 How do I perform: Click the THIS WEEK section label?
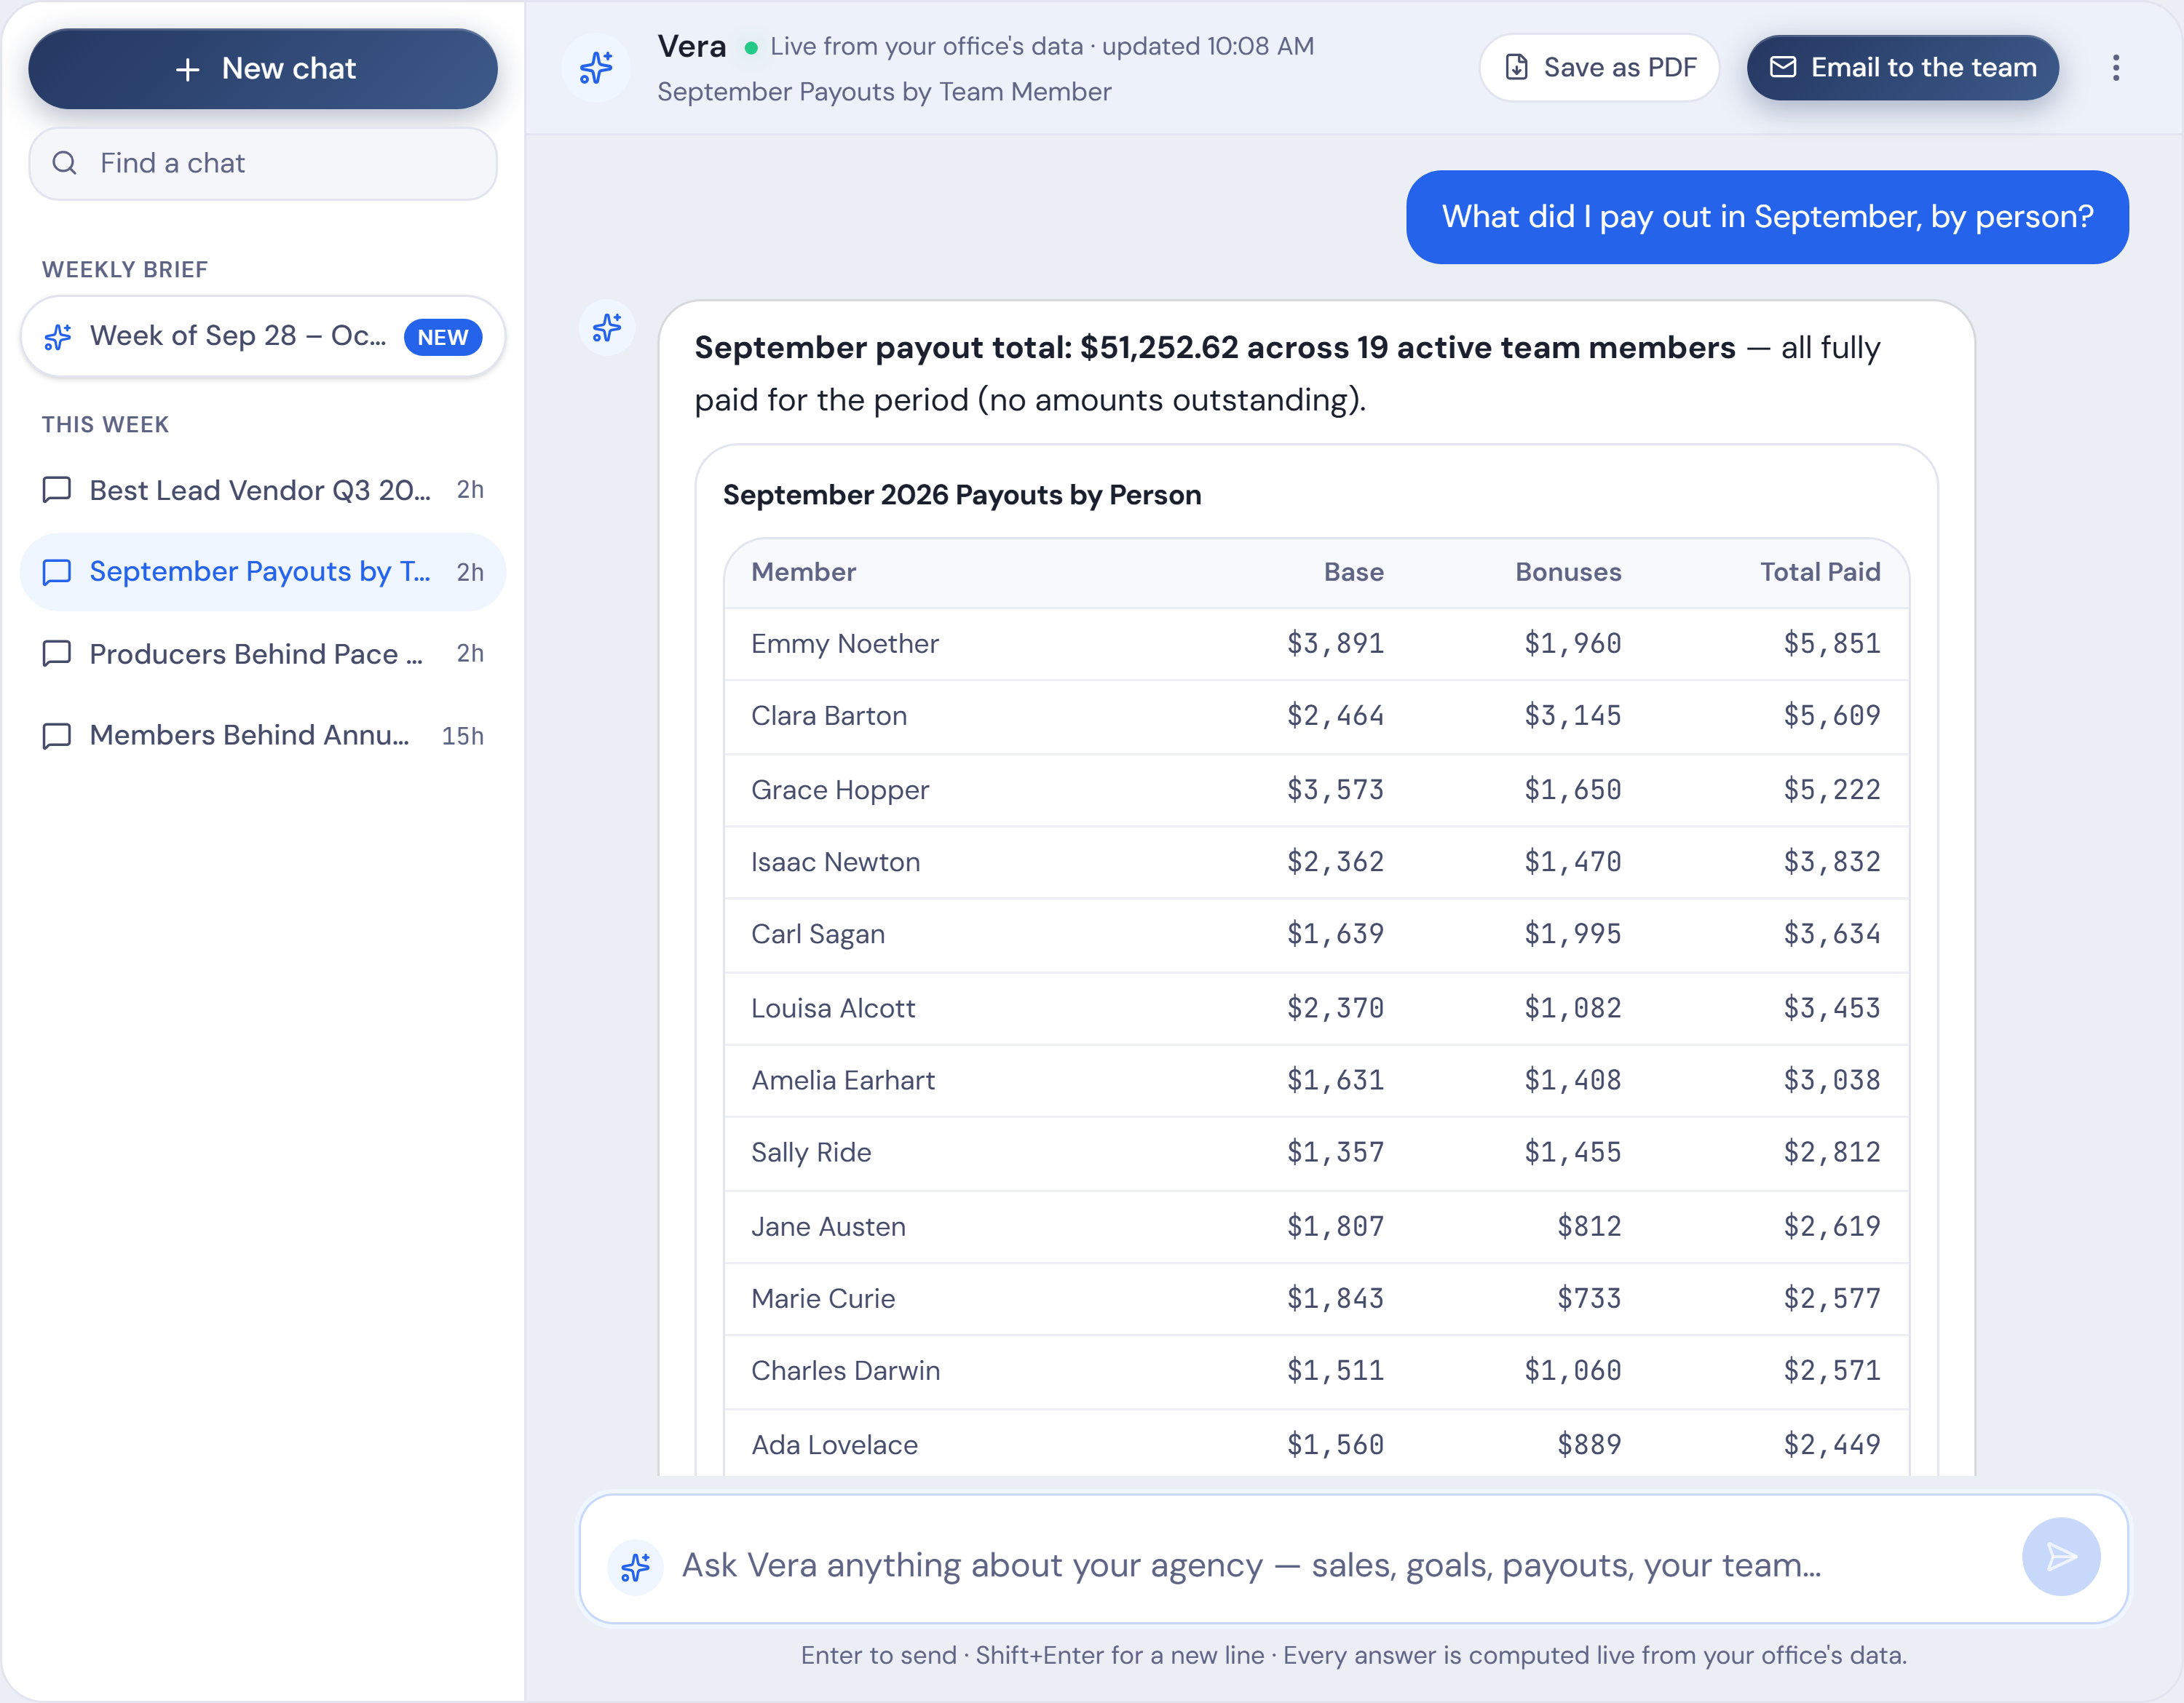click(105, 425)
